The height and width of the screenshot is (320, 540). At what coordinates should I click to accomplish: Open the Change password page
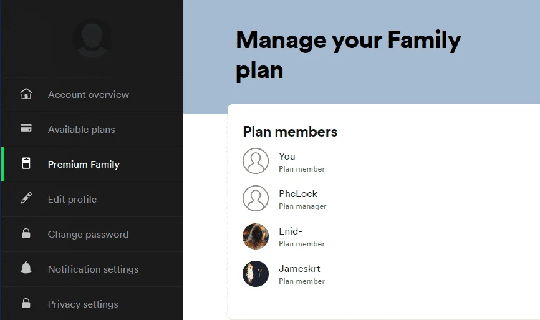click(92, 235)
